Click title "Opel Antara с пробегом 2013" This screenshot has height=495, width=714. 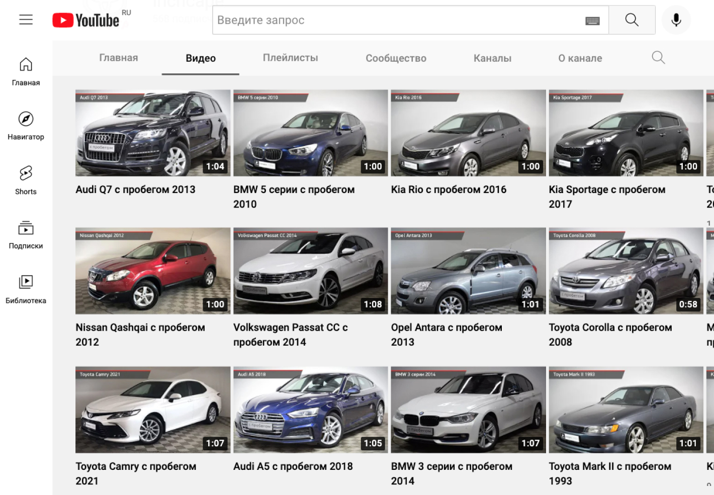pyautogui.click(x=447, y=334)
